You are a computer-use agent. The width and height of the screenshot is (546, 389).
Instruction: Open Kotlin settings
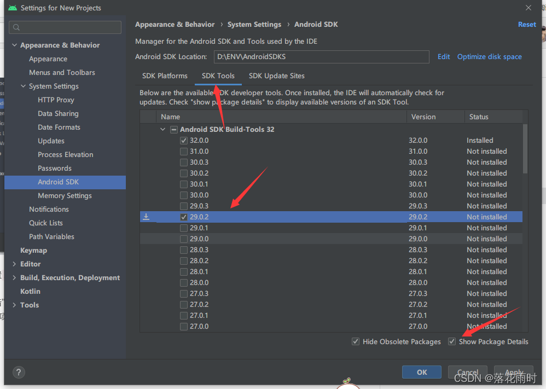30,292
